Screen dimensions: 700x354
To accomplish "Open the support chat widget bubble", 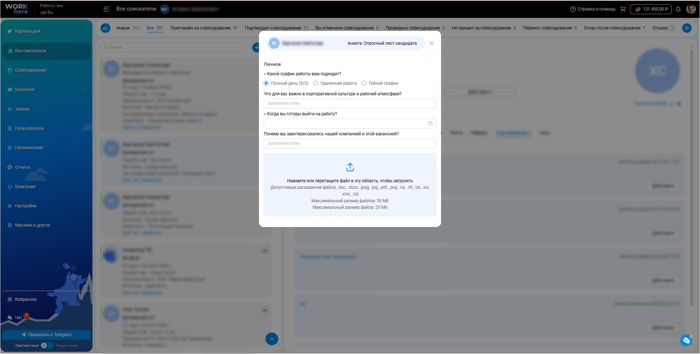I will [686, 340].
